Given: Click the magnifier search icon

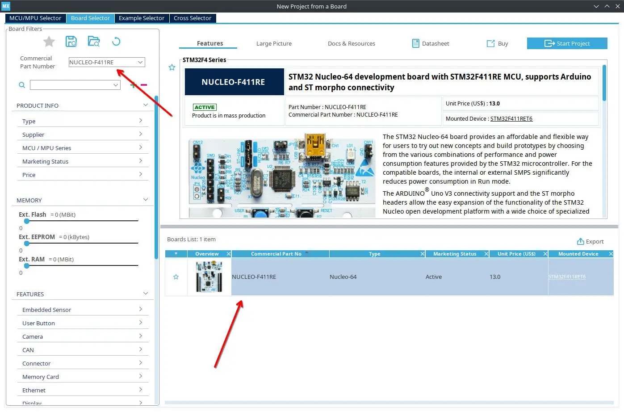Looking at the screenshot, I should pyautogui.click(x=22, y=85).
